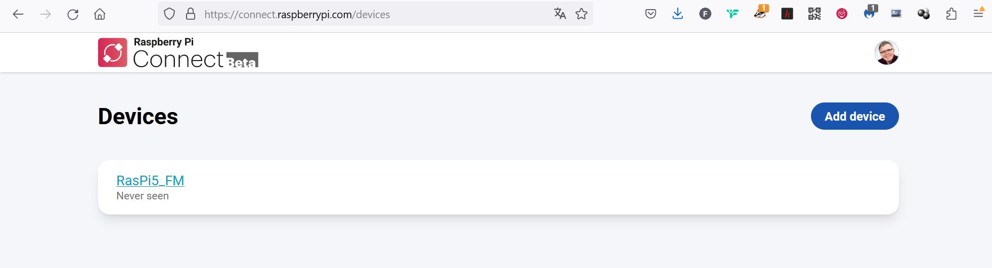Click the forward navigation arrow
992x268 pixels.
[x=46, y=14]
